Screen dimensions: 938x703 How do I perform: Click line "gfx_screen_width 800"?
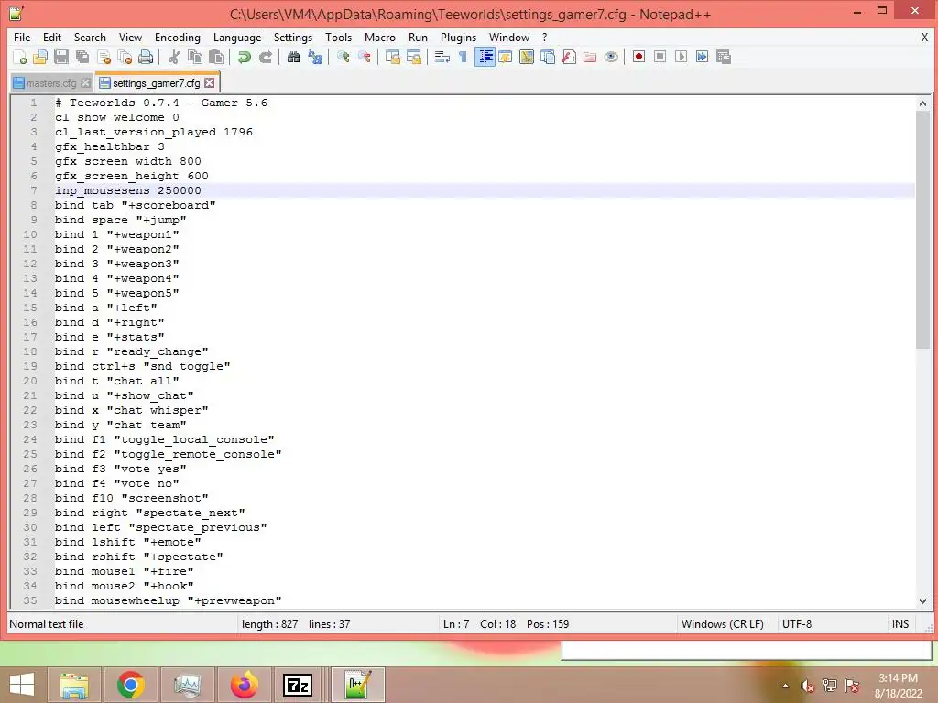(x=128, y=161)
